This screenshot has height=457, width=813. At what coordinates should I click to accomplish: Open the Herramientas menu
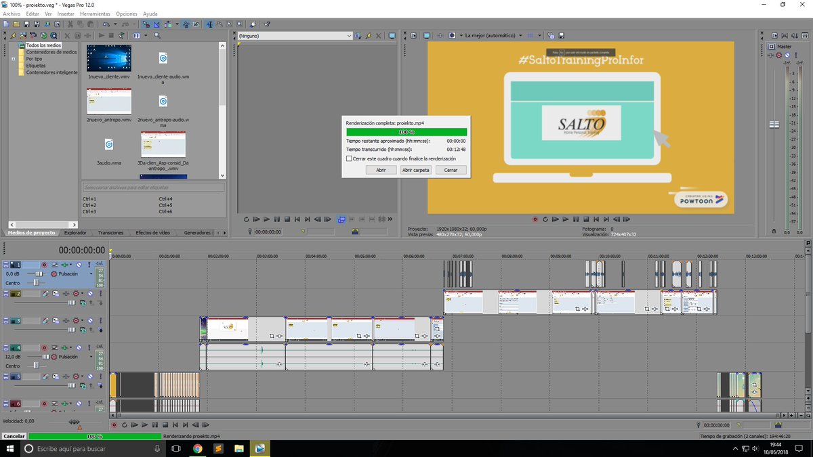point(95,14)
